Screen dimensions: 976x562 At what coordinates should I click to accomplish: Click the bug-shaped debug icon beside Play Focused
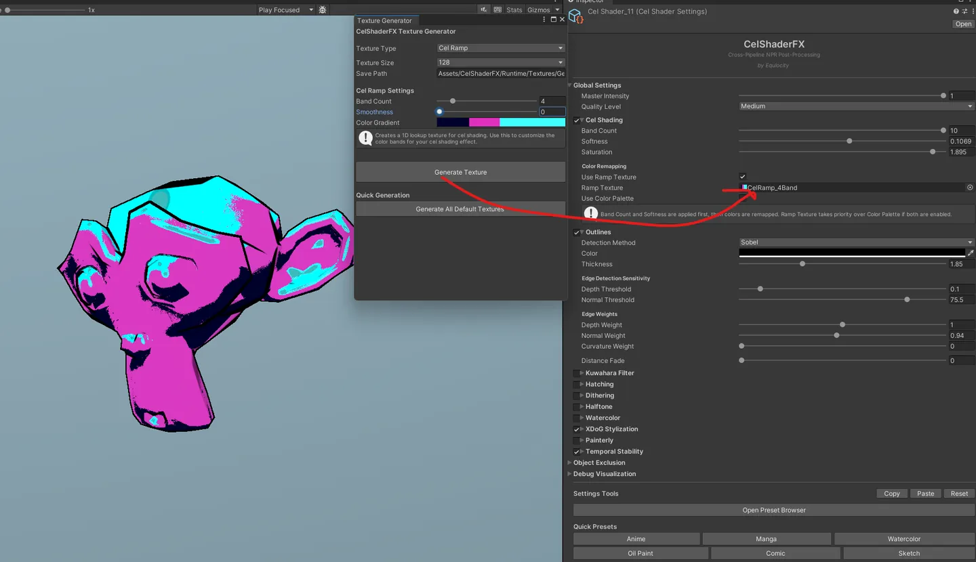point(322,10)
